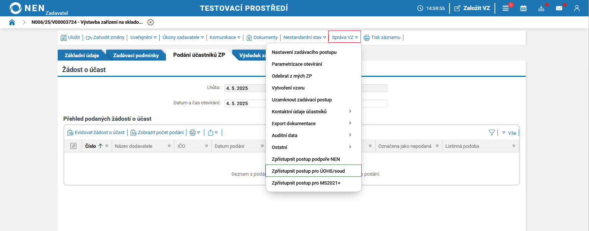This screenshot has height=231, width=589.
Task: Open the user profile icon
Action: [x=577, y=8]
